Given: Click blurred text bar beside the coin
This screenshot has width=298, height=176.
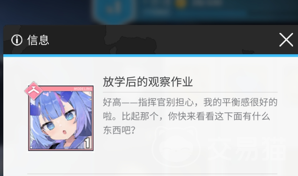Looking at the screenshot, I should 207,3.
